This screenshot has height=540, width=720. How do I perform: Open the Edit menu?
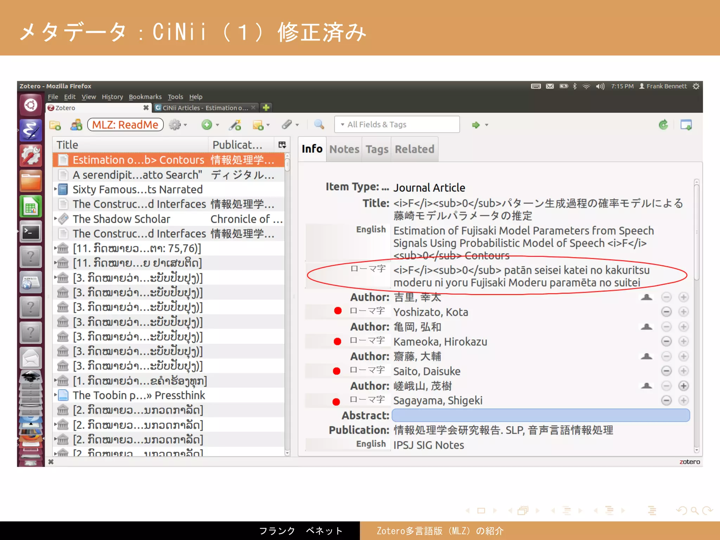(70, 97)
